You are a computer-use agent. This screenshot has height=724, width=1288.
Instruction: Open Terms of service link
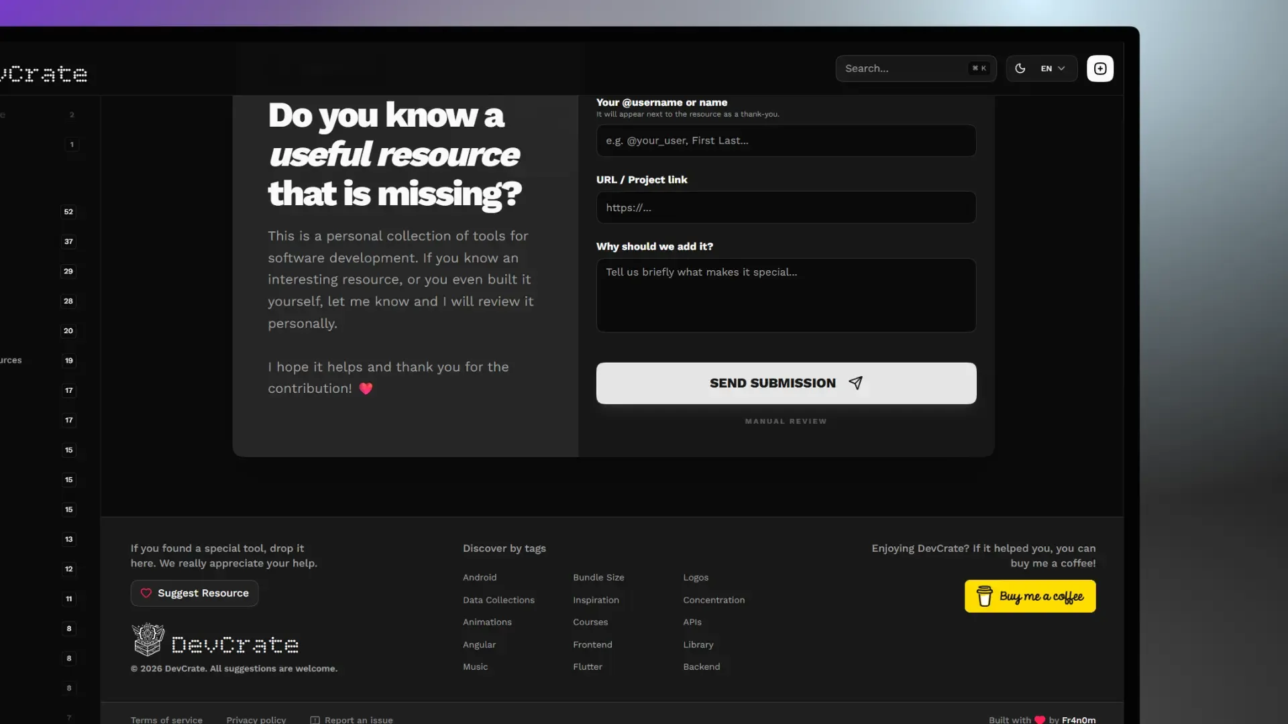(166, 720)
